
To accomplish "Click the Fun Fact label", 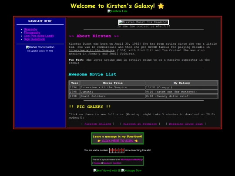I will tap(76, 60).
